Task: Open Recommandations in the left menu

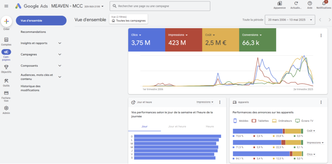Action: click(33, 32)
